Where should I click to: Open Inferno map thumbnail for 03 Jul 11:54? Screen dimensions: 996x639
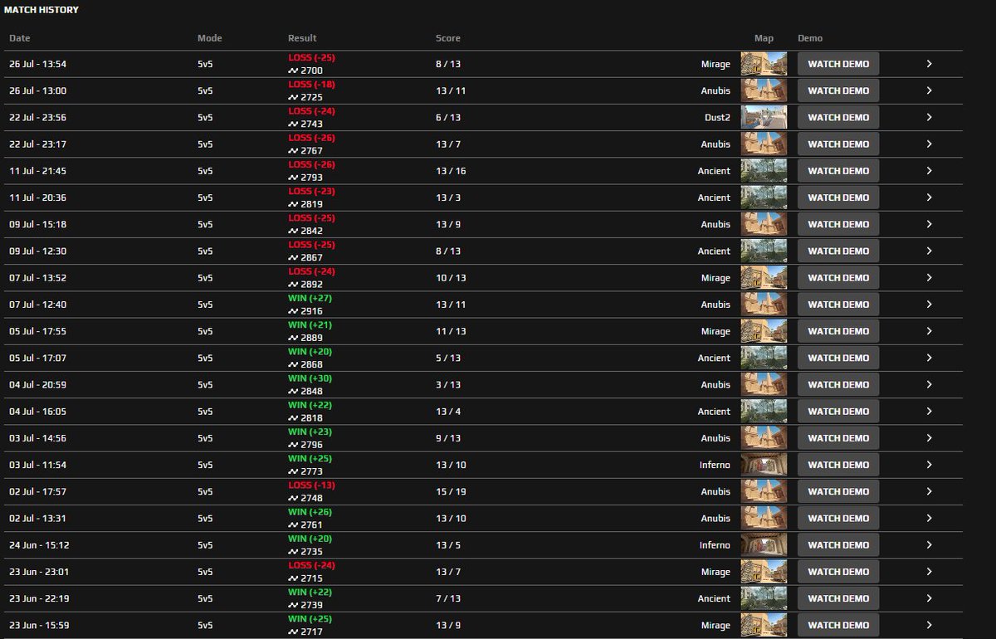pos(764,465)
